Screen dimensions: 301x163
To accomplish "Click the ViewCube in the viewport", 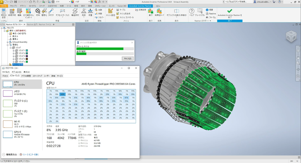I will 291,37.
